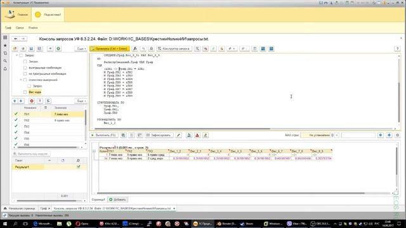Go forward with the right arrow

pos(23,39)
